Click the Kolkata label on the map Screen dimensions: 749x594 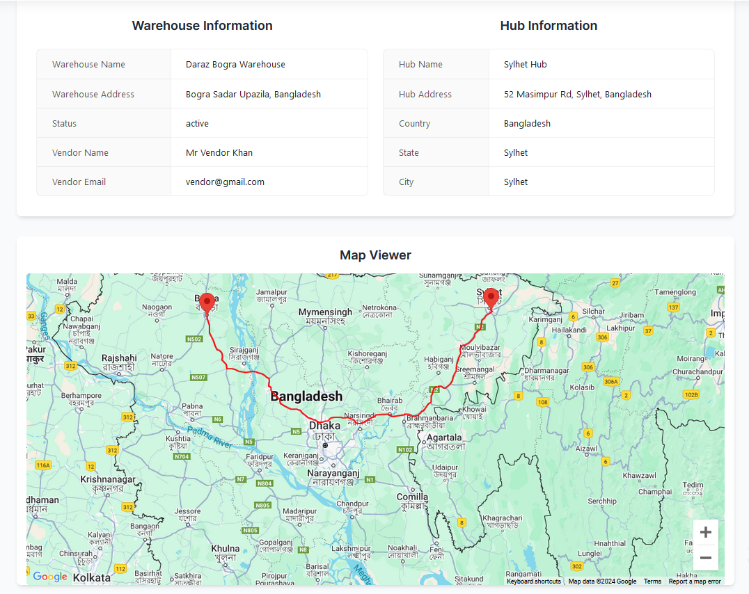(x=92, y=577)
